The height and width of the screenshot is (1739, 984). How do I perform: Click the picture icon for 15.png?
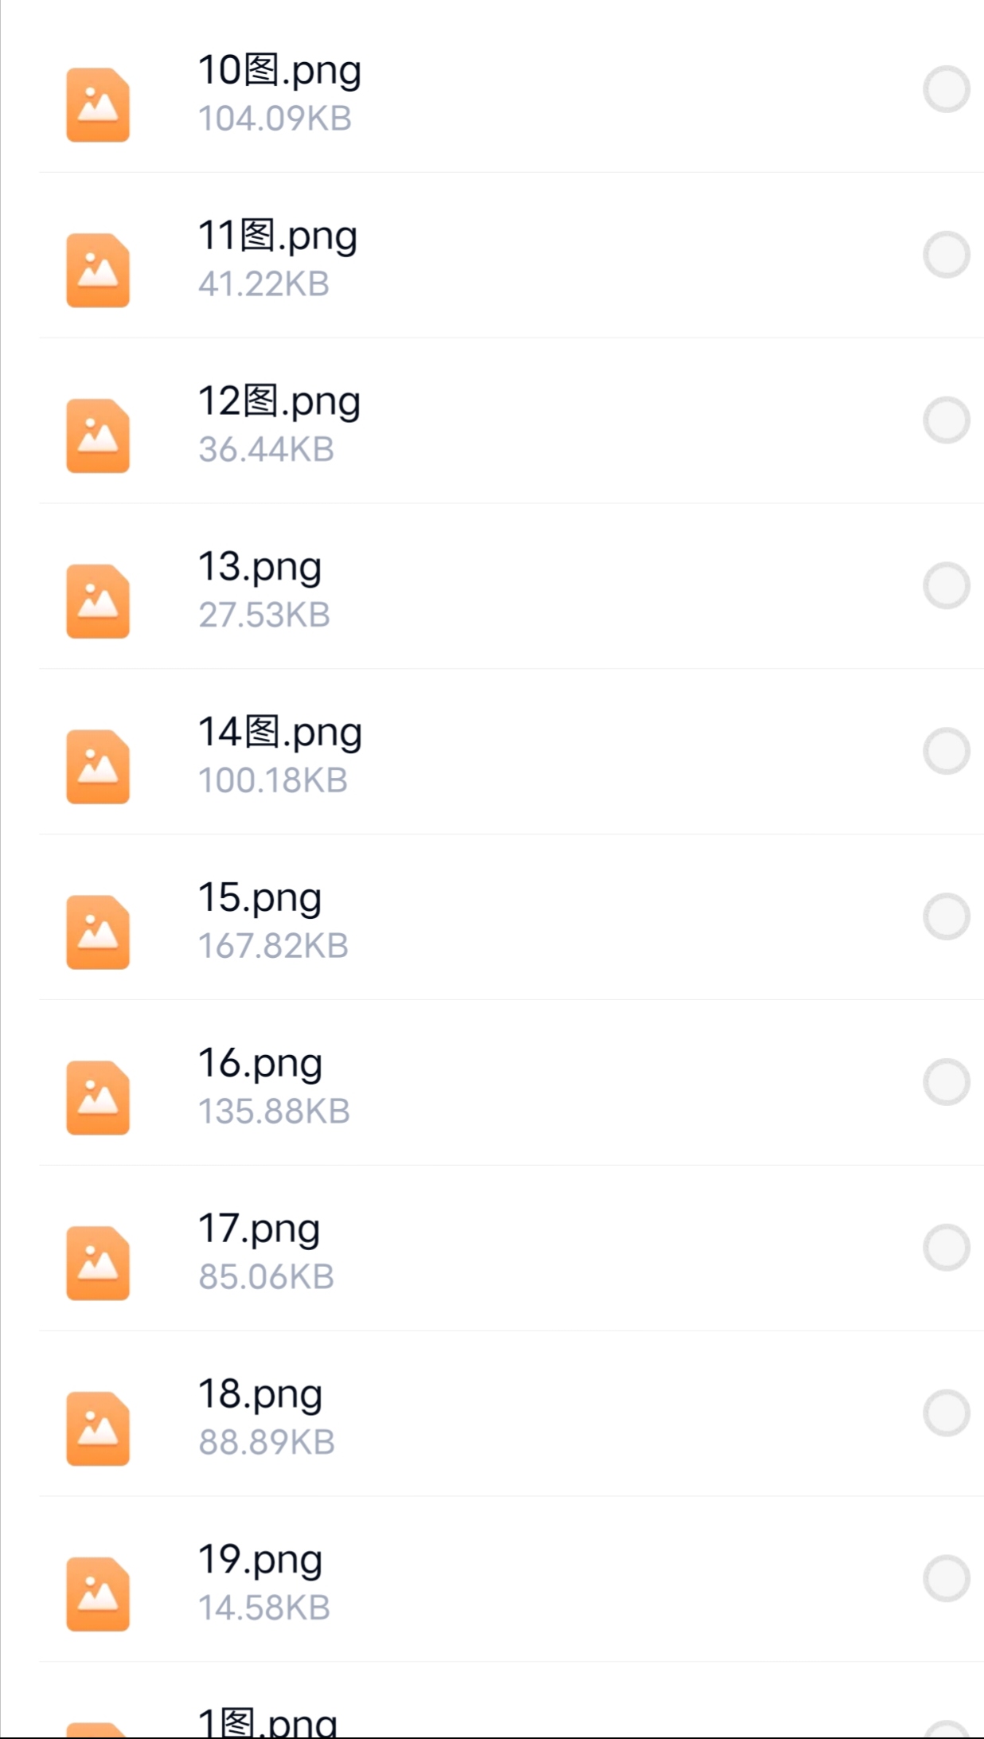tap(98, 932)
